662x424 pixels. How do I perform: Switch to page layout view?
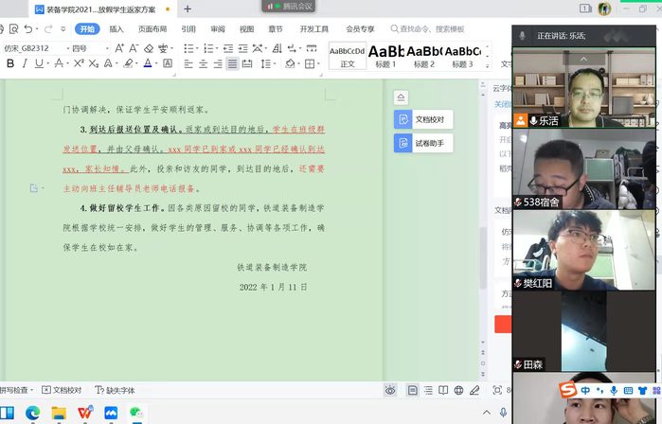[413, 390]
